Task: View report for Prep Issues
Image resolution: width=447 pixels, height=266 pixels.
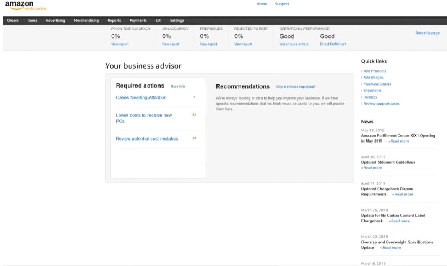Action: [208, 44]
